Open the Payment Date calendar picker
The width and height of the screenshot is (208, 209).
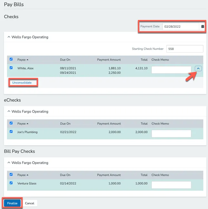click(203, 26)
